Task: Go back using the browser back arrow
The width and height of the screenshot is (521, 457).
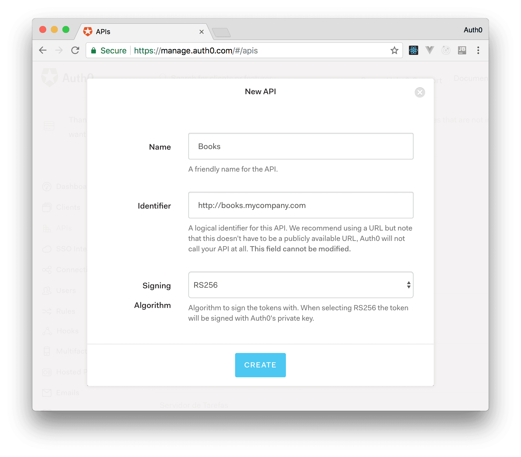Action: tap(43, 50)
